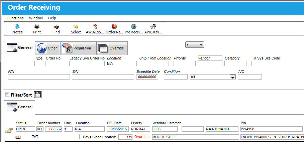Click the empty field after vendor 0006
This screenshot has height=142, width=304.
point(193,129)
